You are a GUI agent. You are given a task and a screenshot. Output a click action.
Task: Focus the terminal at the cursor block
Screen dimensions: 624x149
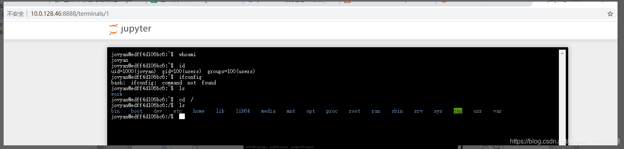[182, 116]
